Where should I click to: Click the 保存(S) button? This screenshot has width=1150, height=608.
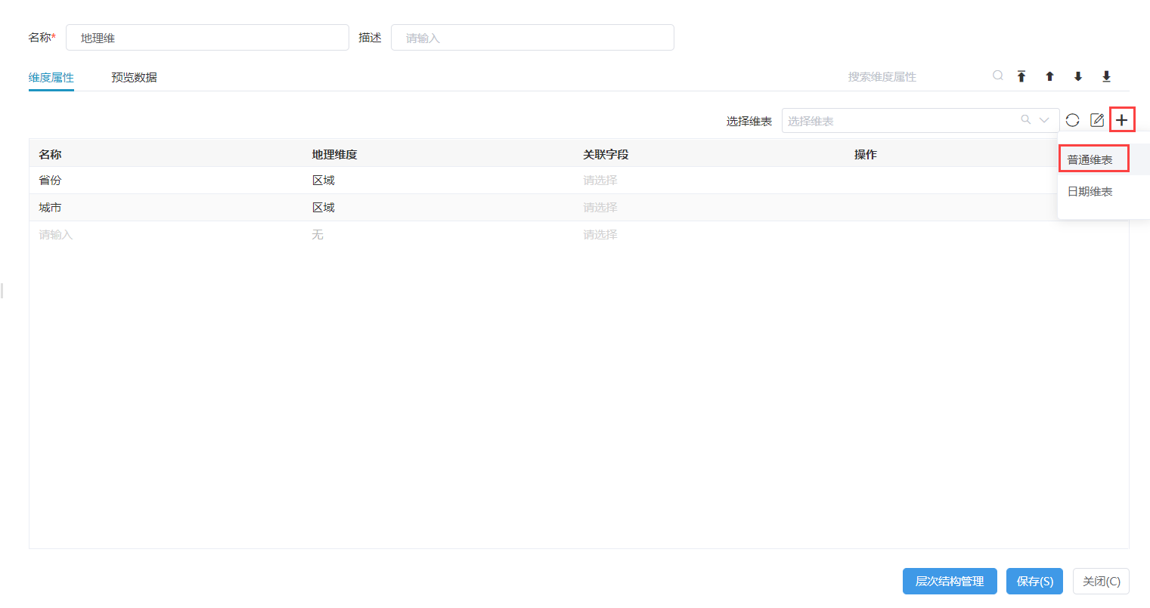point(1035,582)
